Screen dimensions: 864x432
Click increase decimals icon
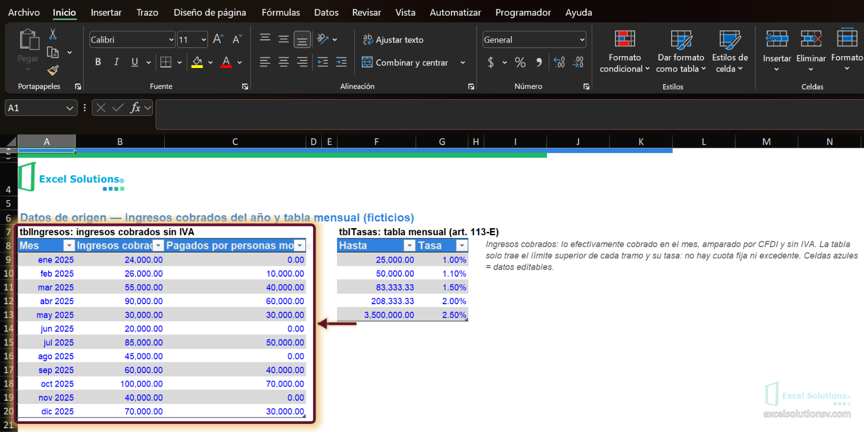(559, 63)
